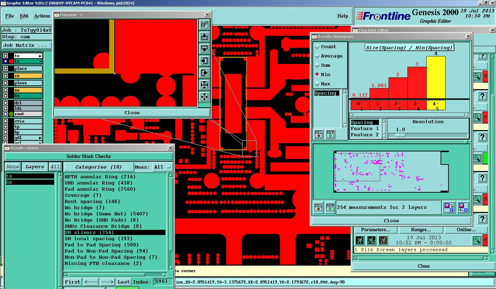Open the Actions menu
This screenshot has height=289, width=496.
[x=42, y=16]
